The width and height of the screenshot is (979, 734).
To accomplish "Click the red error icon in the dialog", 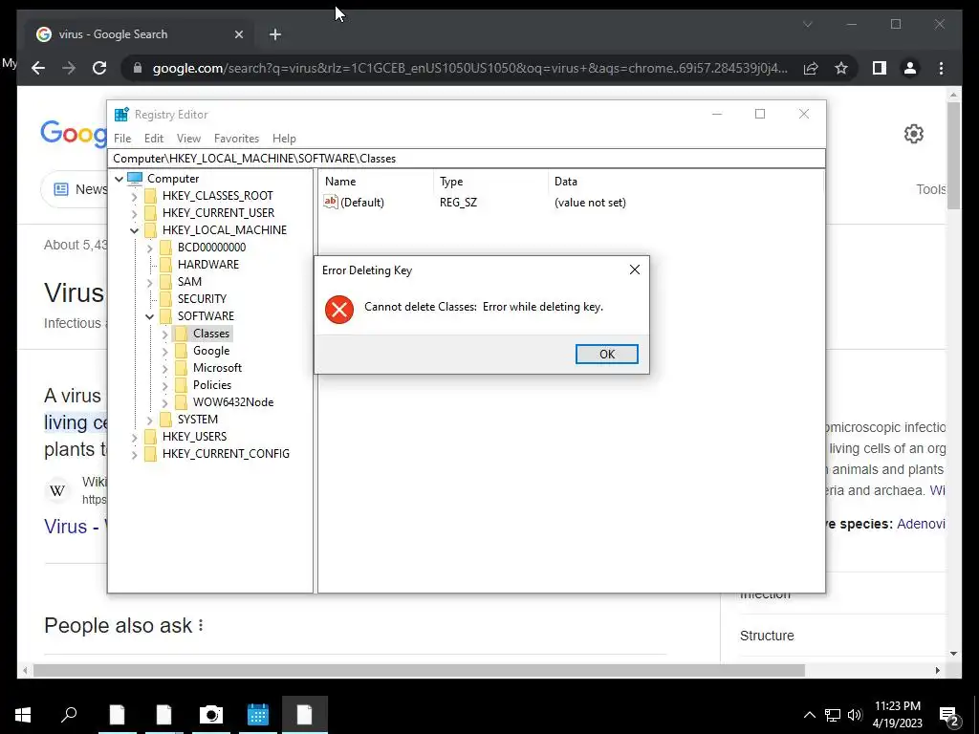I will point(339,310).
